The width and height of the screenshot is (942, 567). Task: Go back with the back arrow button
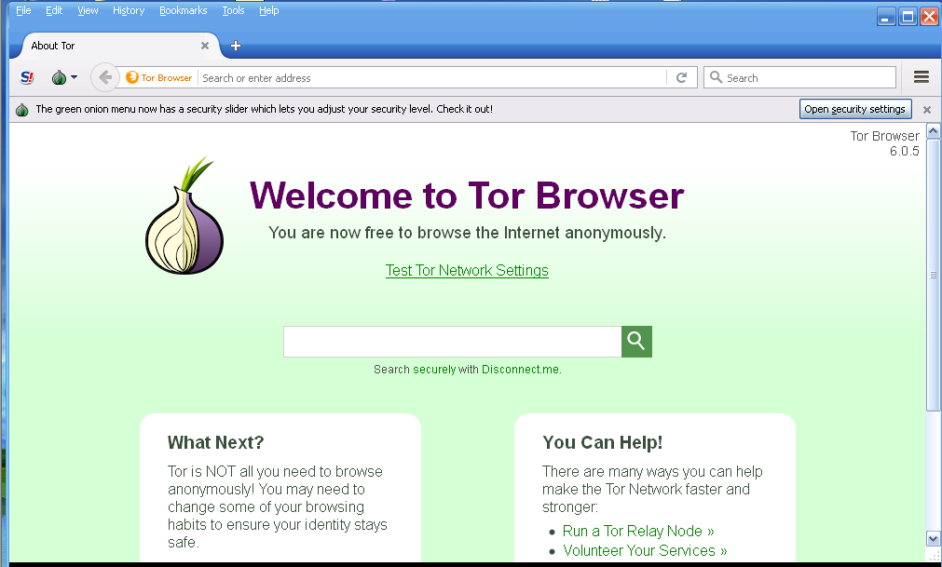click(105, 77)
